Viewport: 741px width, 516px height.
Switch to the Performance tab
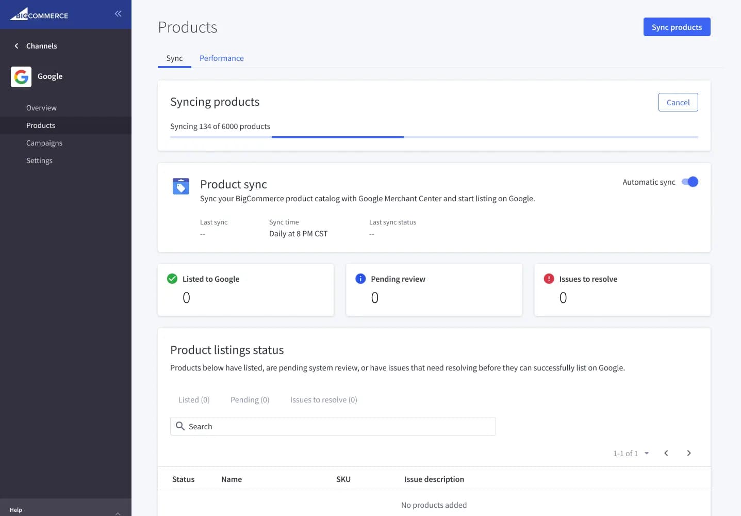click(x=222, y=58)
